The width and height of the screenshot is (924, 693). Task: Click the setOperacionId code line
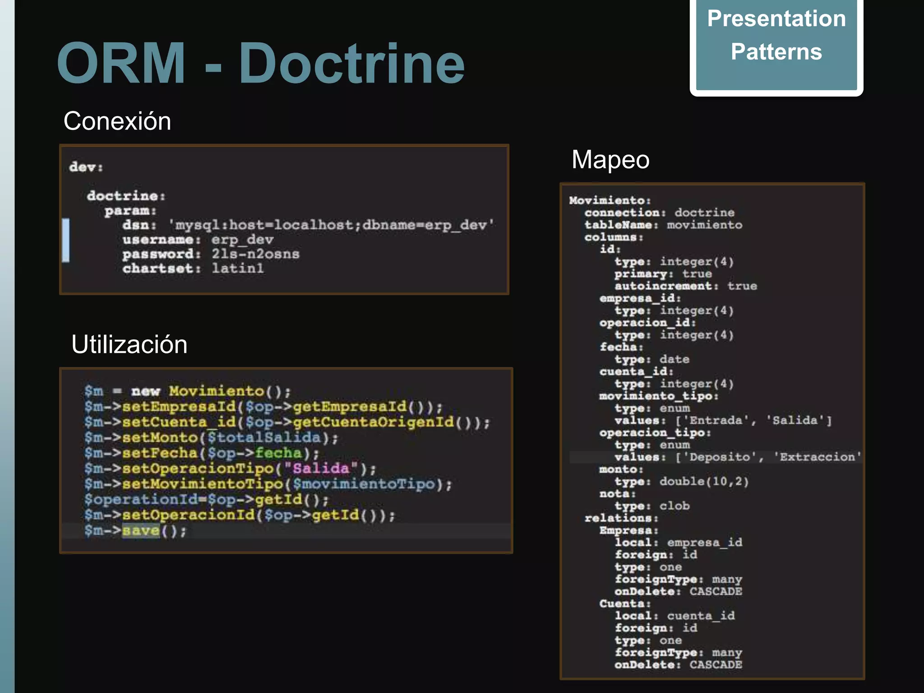(x=240, y=515)
